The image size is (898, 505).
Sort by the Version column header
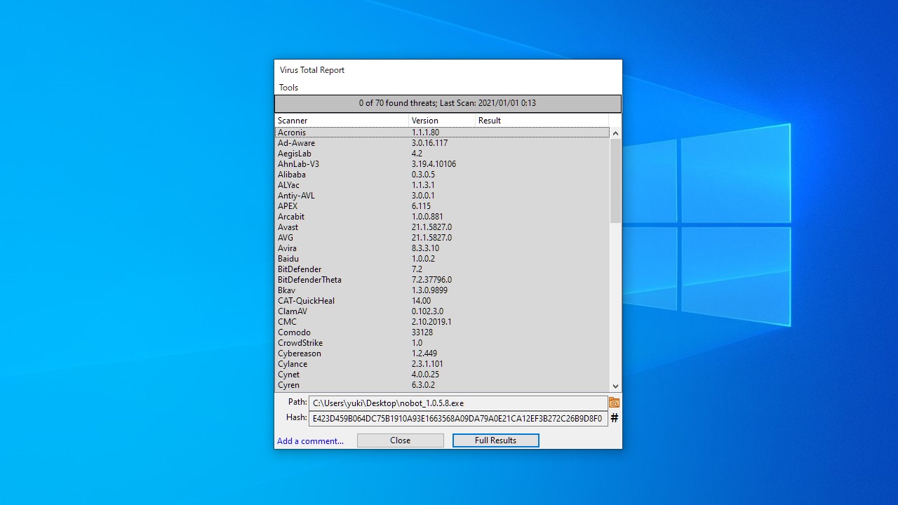[442, 121]
